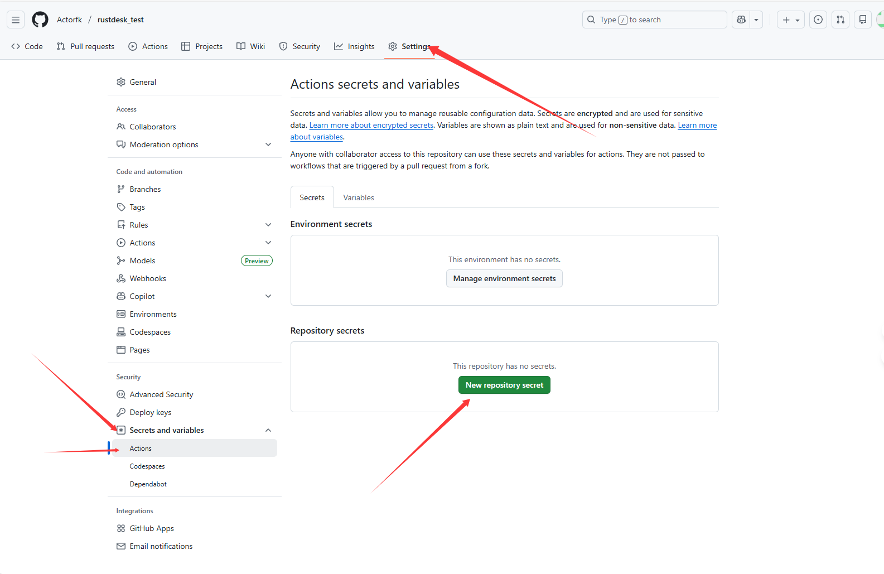Click the Pages browser icon

pos(121,350)
